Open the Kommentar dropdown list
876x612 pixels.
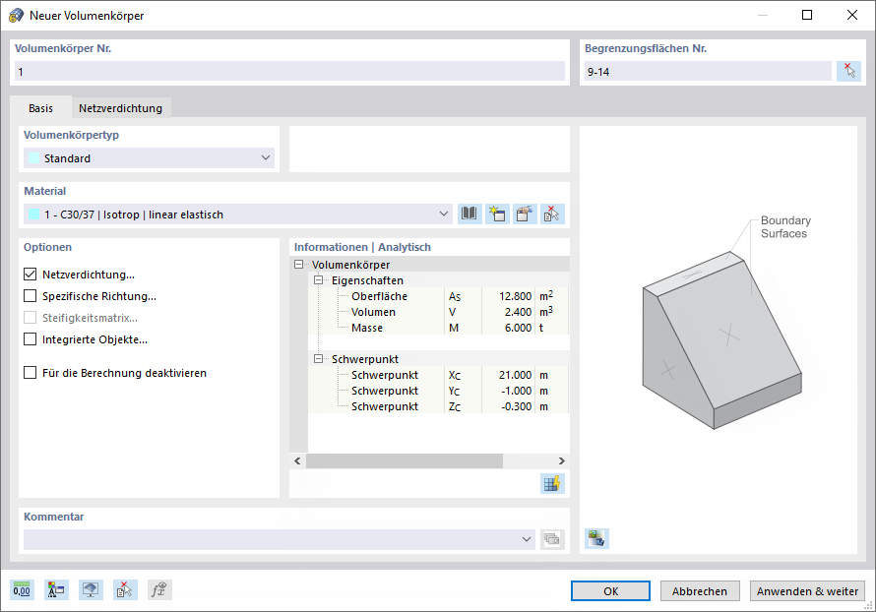[x=526, y=539]
